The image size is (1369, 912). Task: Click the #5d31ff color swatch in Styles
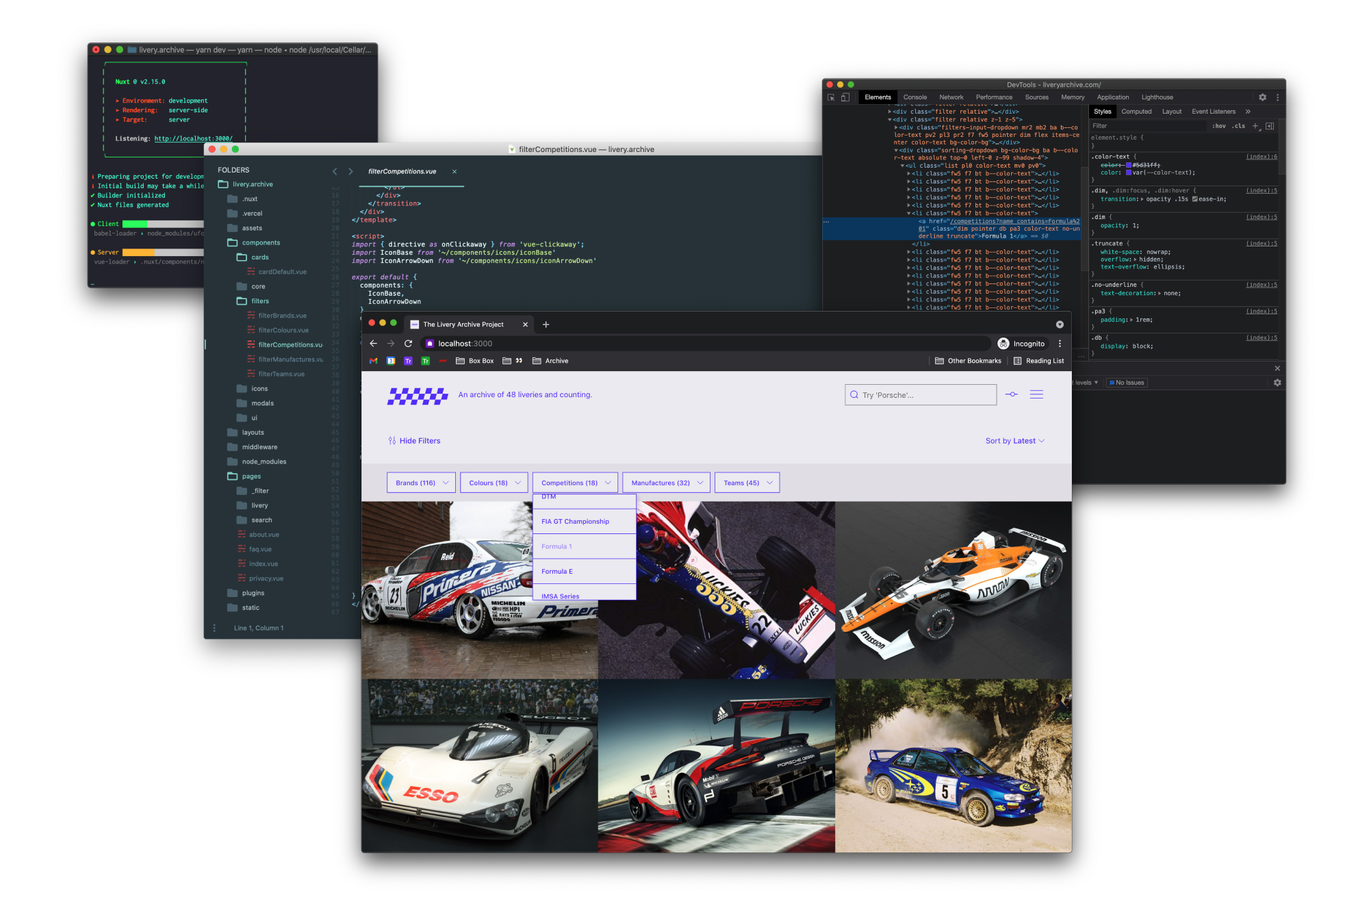(1129, 165)
